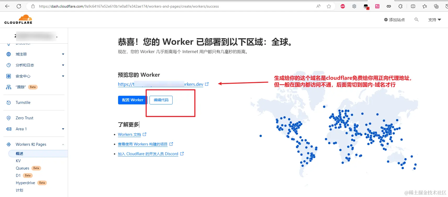
Task: Open Turnstile in the sidebar
Action: point(23,103)
